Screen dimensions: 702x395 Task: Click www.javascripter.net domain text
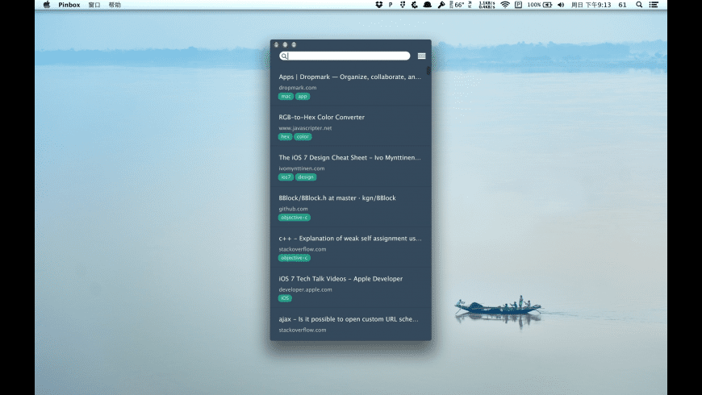click(x=305, y=128)
